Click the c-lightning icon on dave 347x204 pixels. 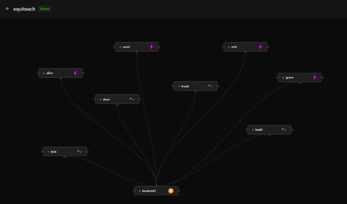click(132, 99)
